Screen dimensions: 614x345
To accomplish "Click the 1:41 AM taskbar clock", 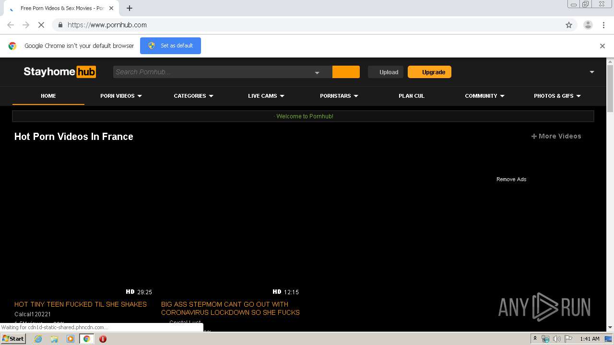I will [x=590, y=339].
